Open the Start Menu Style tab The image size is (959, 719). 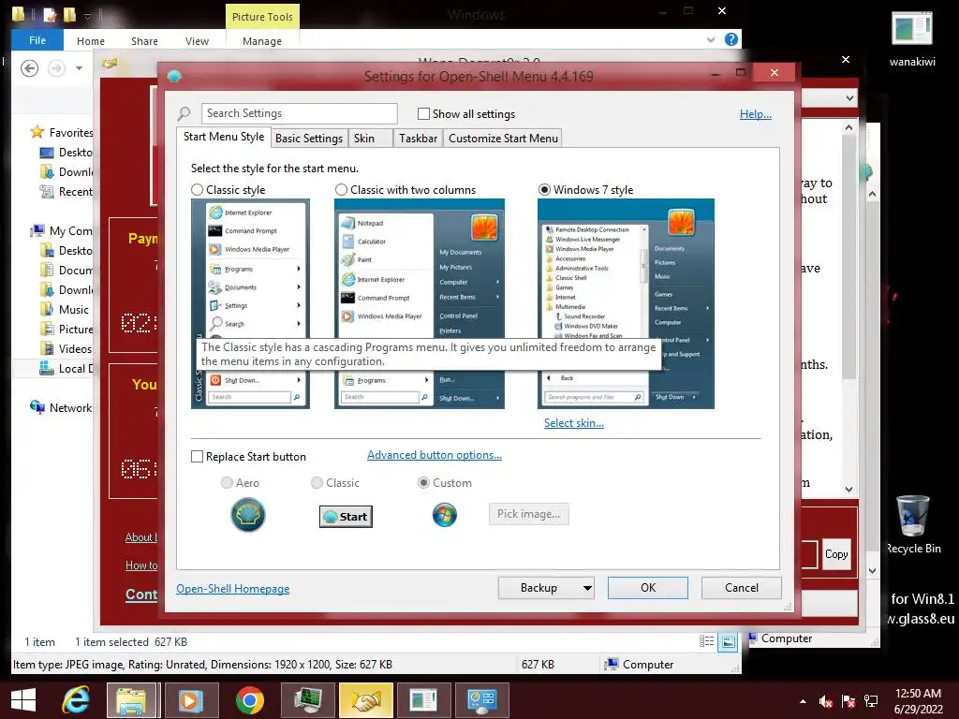(x=224, y=137)
